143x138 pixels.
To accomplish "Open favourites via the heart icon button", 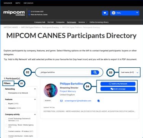I will click(105, 13).
